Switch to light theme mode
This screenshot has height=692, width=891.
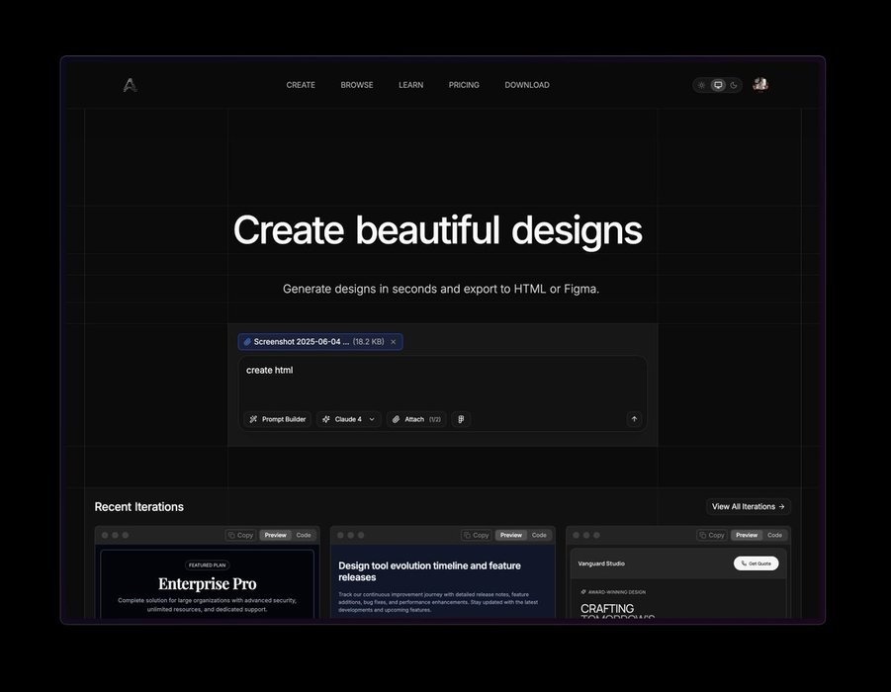pyautogui.click(x=701, y=85)
